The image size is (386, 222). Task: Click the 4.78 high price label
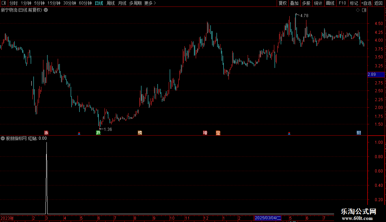[304, 15]
